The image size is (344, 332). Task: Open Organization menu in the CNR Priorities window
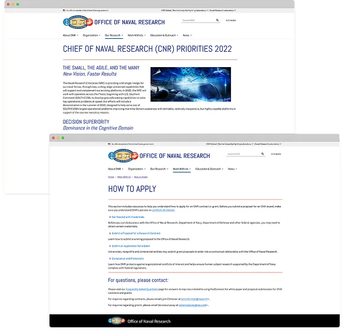[91, 35]
